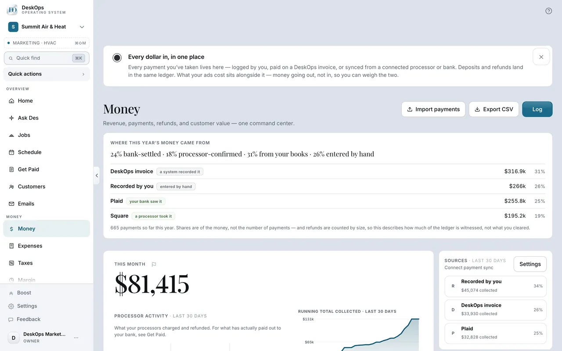Dismiss the Every dollar in banner
The width and height of the screenshot is (562, 351).
point(541,57)
